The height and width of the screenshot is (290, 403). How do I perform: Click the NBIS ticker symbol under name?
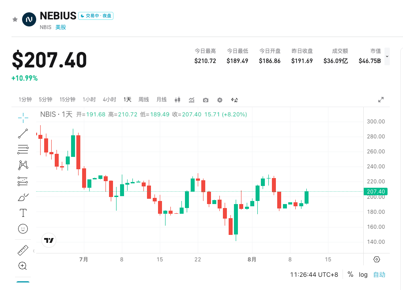click(x=45, y=27)
